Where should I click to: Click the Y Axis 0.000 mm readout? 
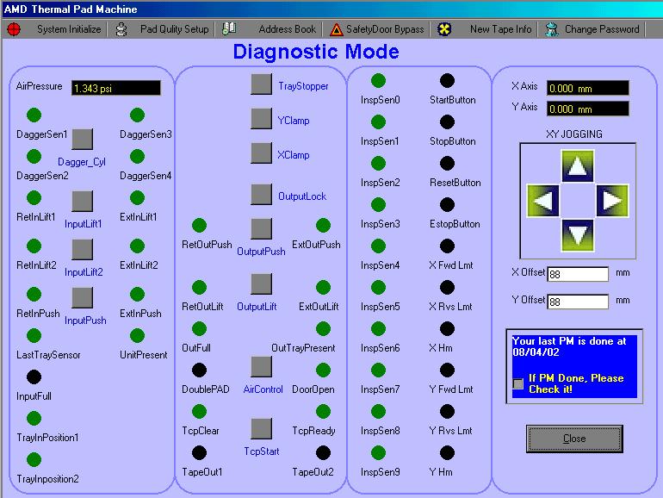[x=588, y=109]
